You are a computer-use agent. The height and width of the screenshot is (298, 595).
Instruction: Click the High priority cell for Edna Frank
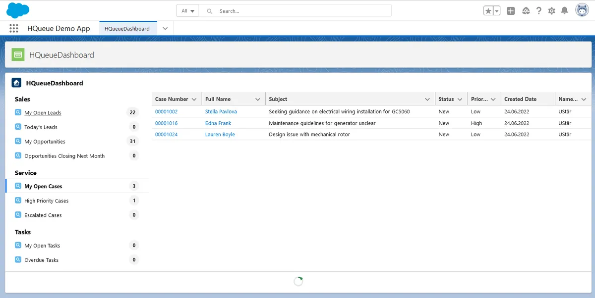pos(476,123)
